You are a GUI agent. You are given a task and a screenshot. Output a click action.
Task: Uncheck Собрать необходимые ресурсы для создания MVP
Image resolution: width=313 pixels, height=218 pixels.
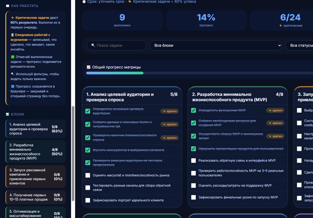pos(194,123)
